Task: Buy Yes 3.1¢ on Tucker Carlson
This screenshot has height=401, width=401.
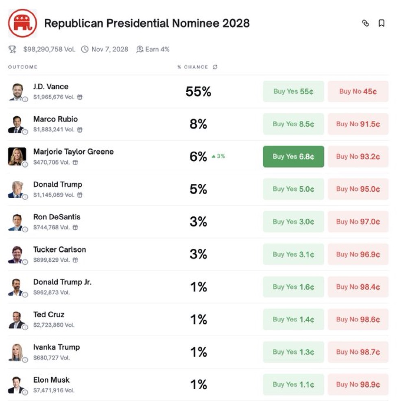Action: 293,254
